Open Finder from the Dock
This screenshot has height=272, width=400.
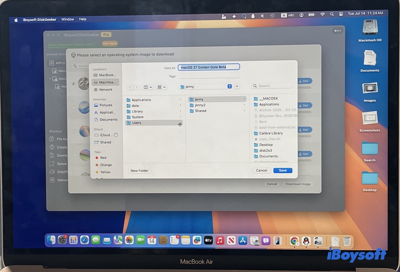(x=51, y=240)
